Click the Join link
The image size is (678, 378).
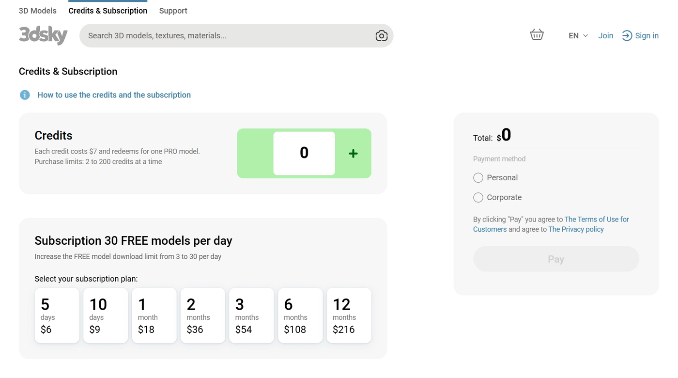click(605, 36)
